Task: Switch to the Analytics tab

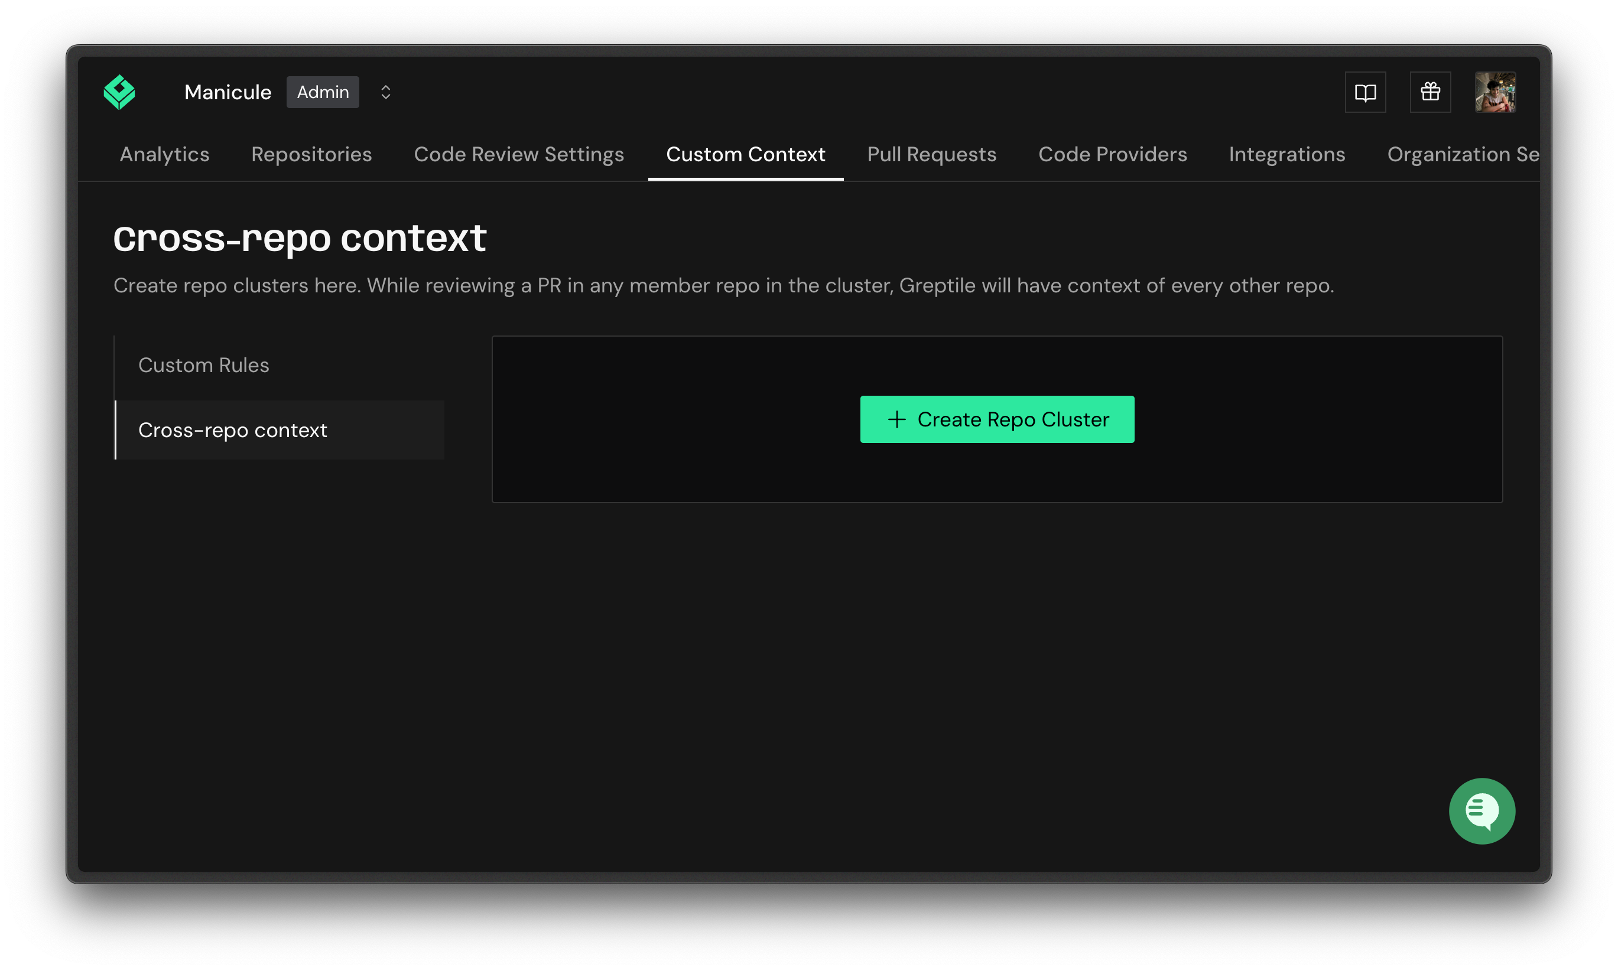Action: (164, 154)
